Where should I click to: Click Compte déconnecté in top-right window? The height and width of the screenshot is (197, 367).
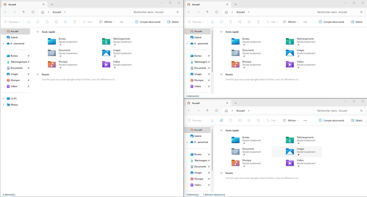tap(332, 22)
